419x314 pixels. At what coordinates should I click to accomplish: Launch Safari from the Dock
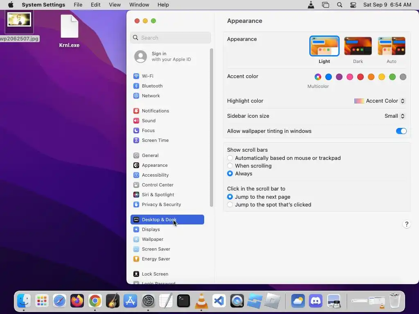59,301
